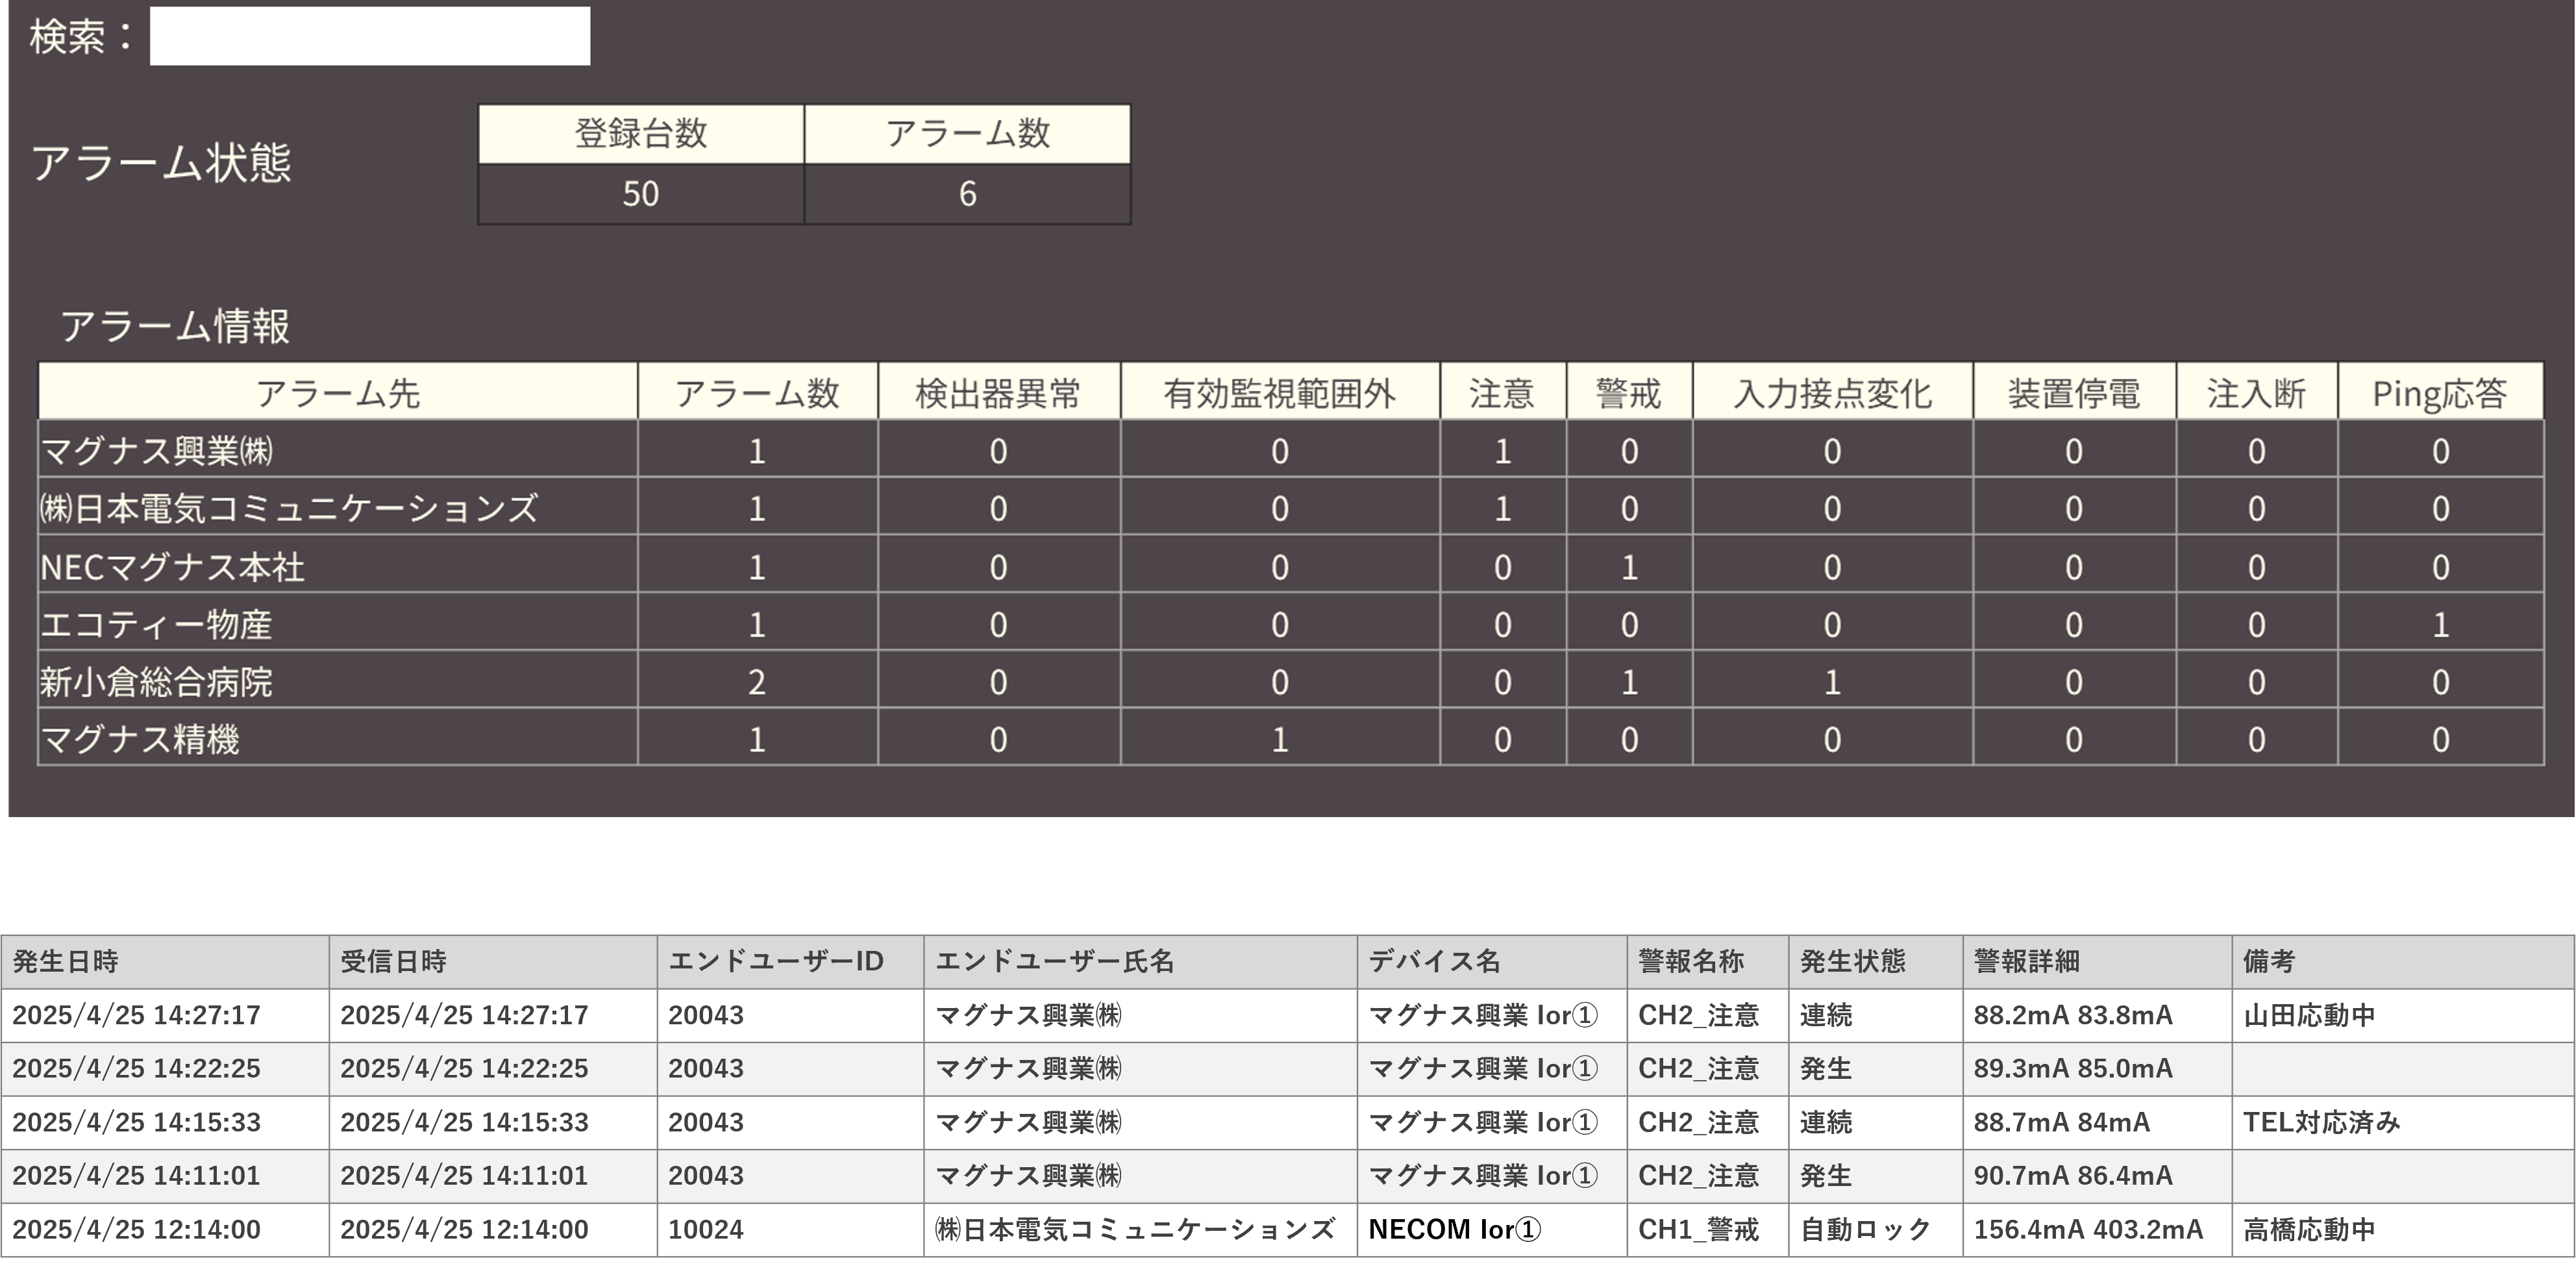
Task: Click the 自動ロック status cell
Action: coord(1876,1229)
